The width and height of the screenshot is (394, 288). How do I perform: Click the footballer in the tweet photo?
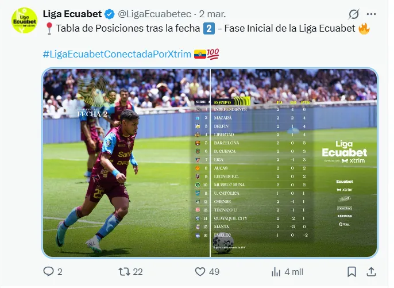point(115,172)
